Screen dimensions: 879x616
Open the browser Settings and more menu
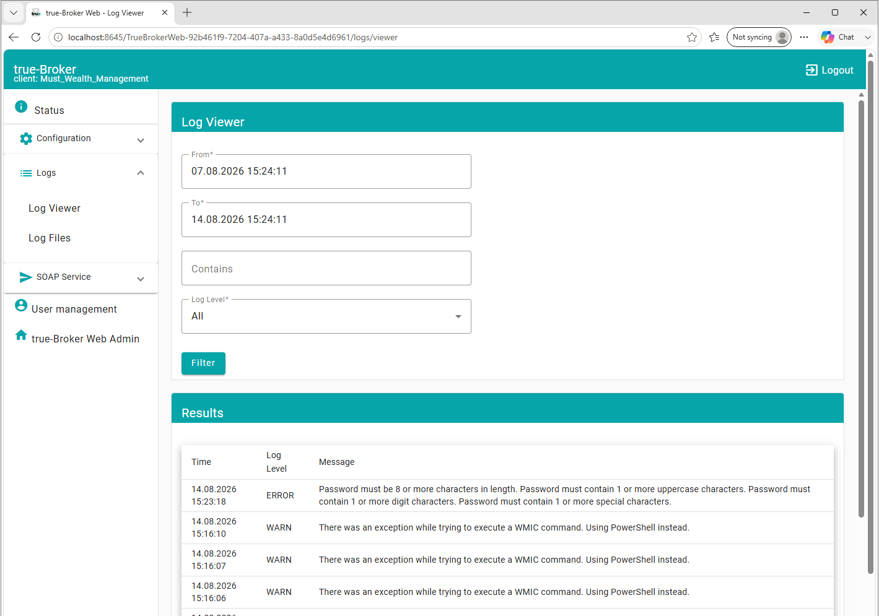[804, 37]
